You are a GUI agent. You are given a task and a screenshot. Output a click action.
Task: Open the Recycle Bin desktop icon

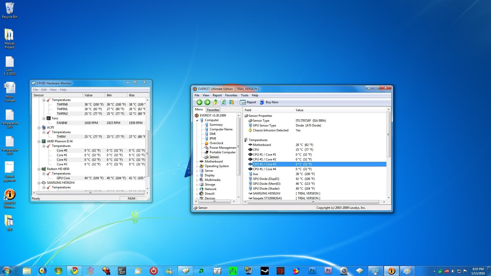pyautogui.click(x=10, y=10)
